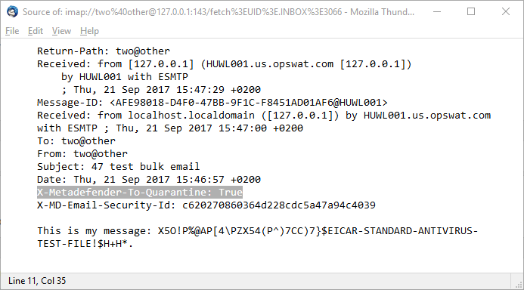
Task: Click the highlighted X-Metadefender-To-Quarantine header line
Action: (x=140, y=193)
